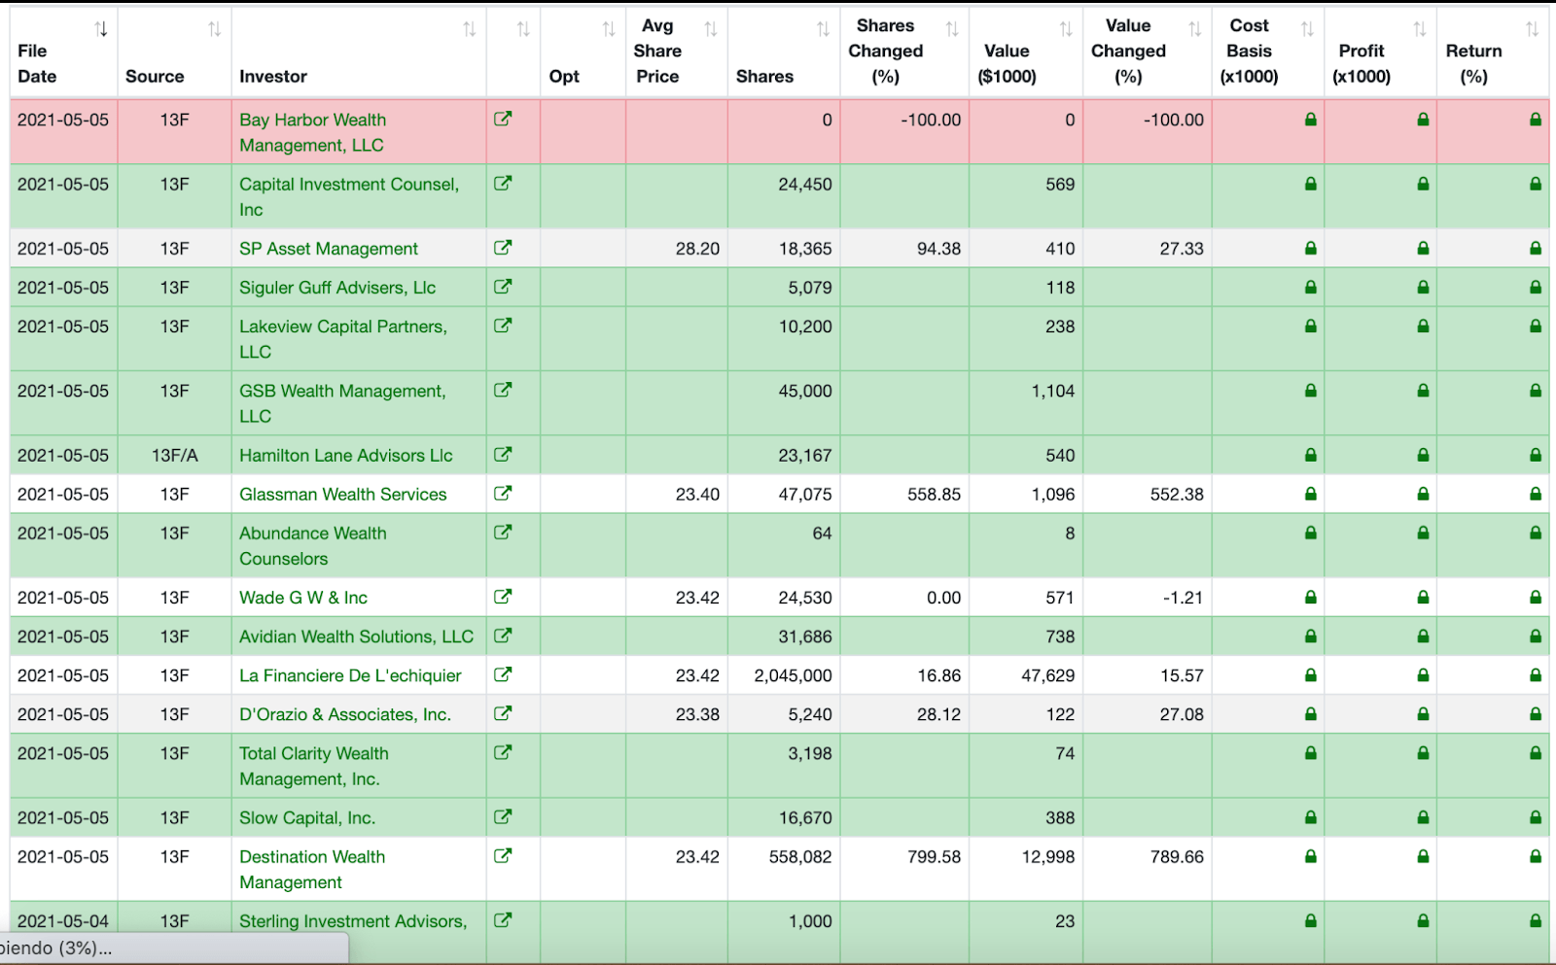Open Lakeview Capital Partners, LLC investor link
Screen dimensions: 1556x965
[343, 339]
